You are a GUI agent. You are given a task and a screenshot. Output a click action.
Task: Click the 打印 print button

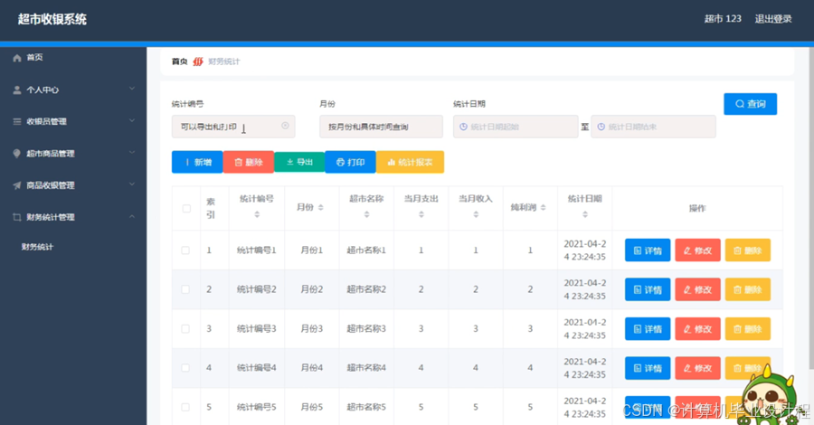point(350,162)
